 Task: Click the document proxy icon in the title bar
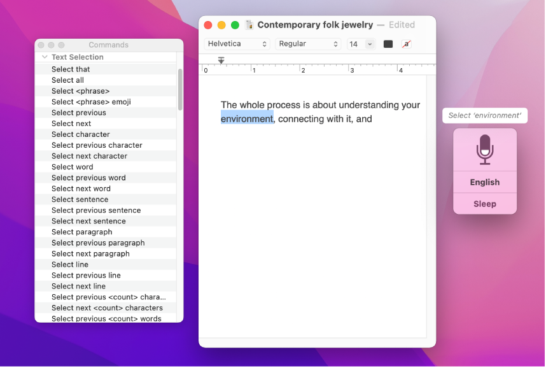[x=249, y=25]
